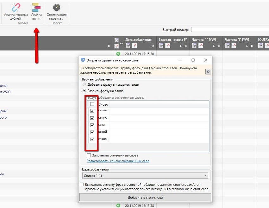Click the shield icon in the dialog title
Viewport: 269px width, 208px height.
point(83,60)
